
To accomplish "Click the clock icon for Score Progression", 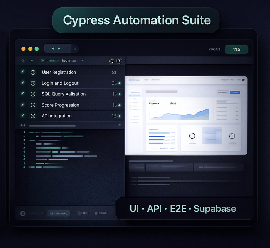I will click(x=33, y=105).
